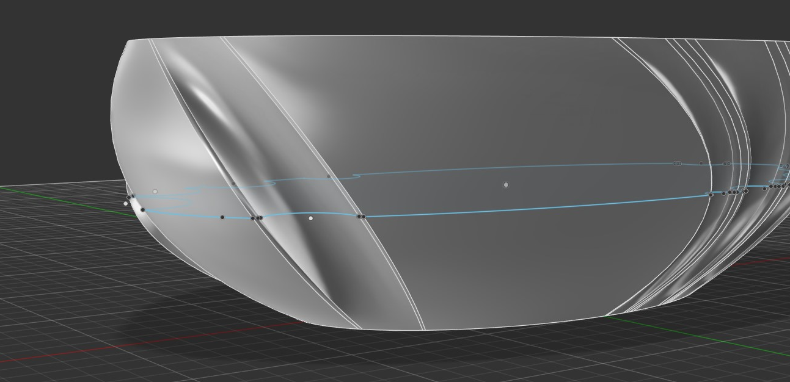This screenshot has height=382, width=790.
Task: Pick the faded back point behind the narrow strip
Action: (x=329, y=177)
